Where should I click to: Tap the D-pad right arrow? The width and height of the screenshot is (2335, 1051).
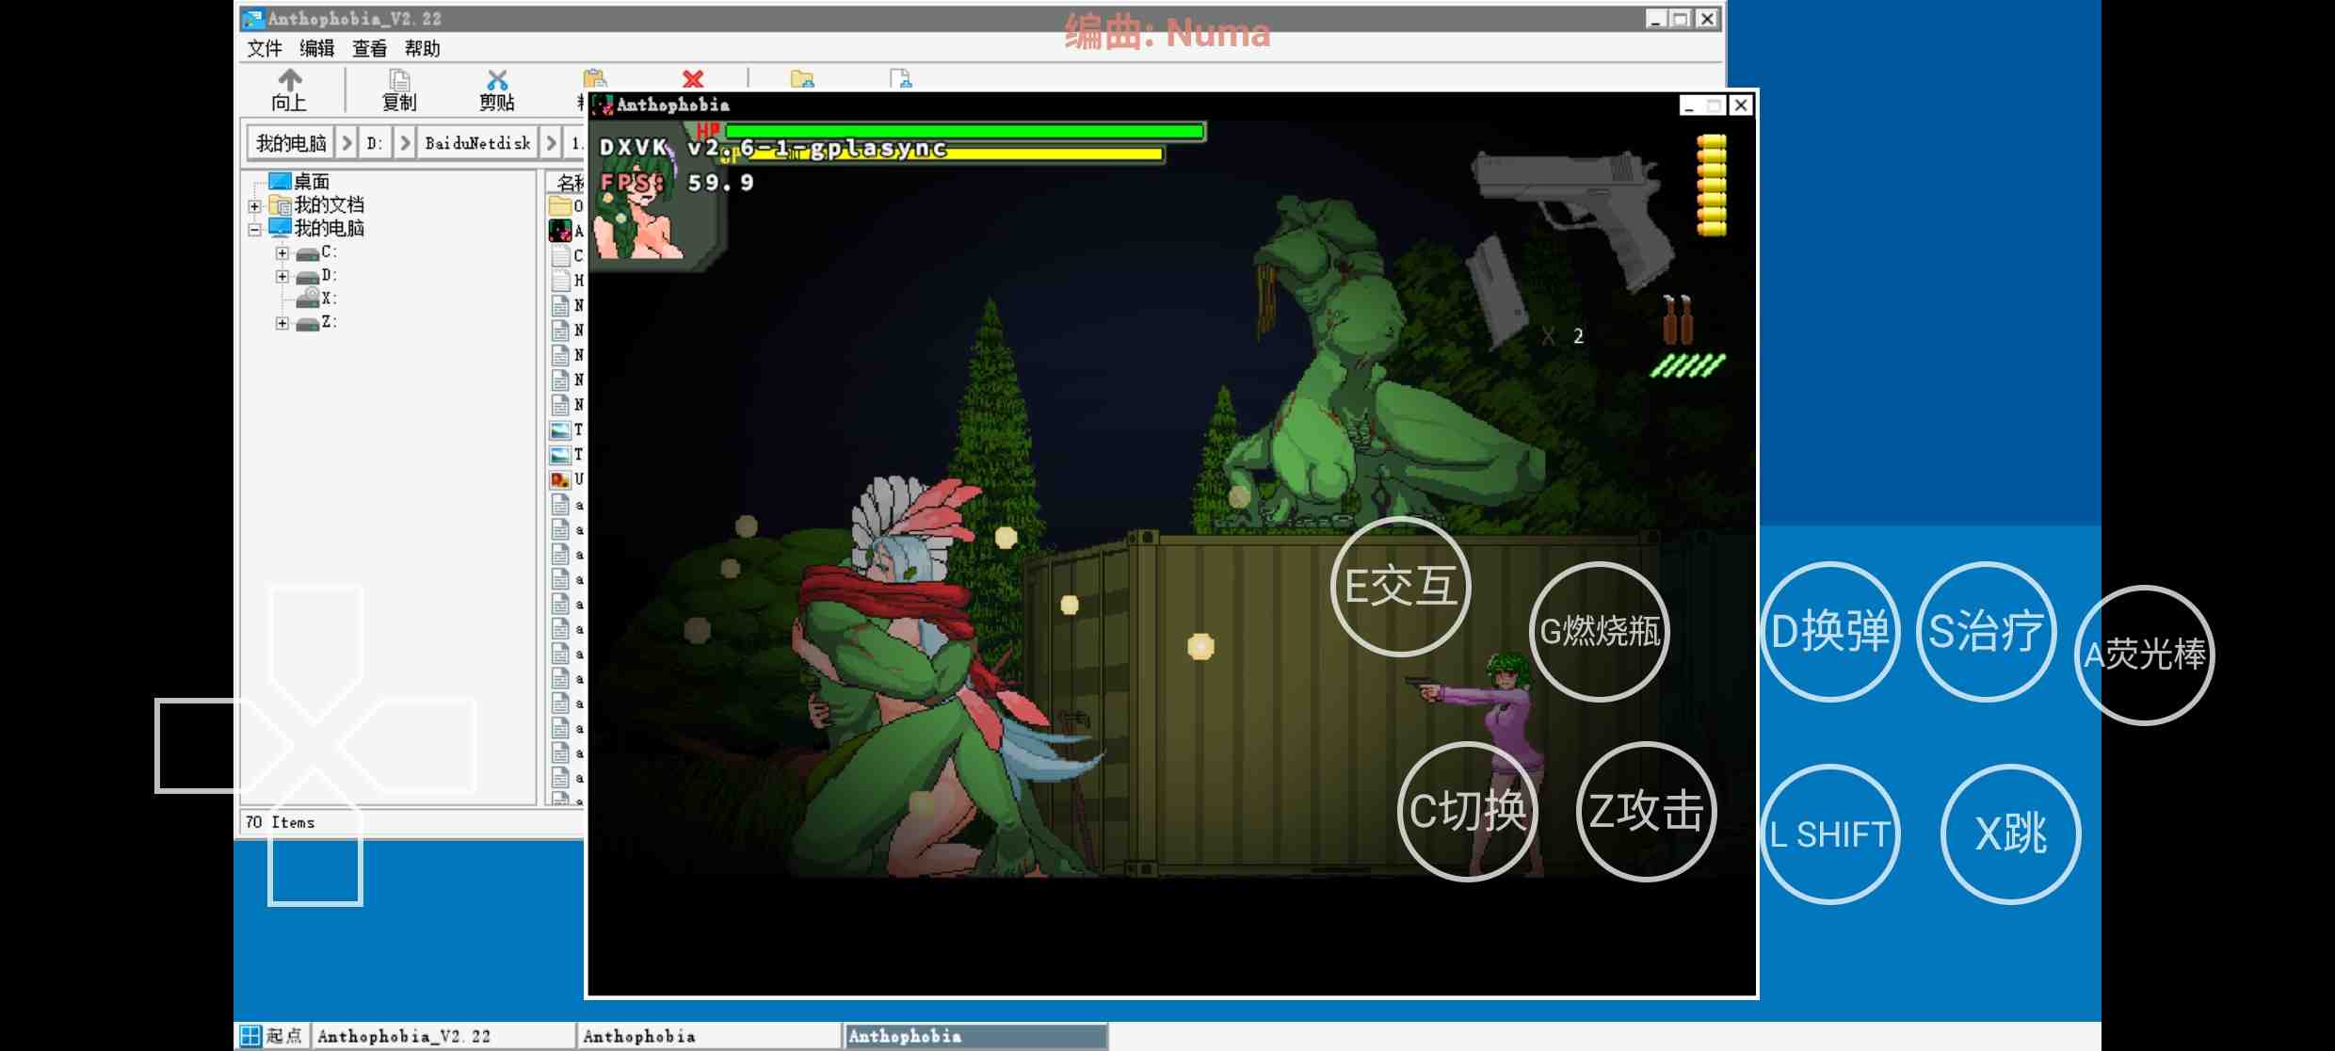click(x=407, y=746)
